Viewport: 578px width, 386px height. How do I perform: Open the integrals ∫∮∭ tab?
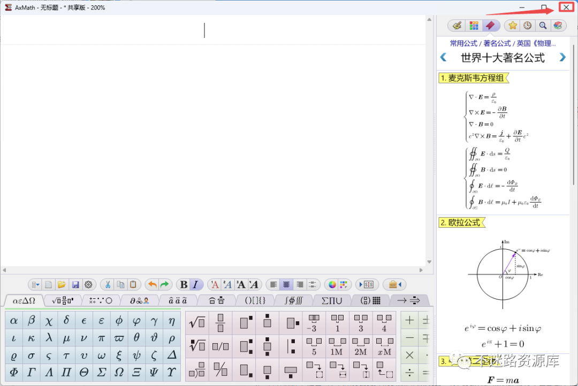[x=293, y=300]
